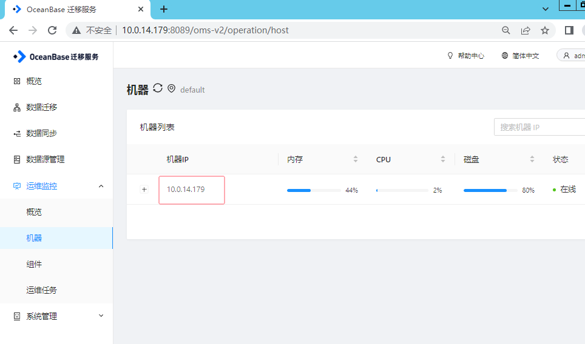Image resolution: width=585 pixels, height=344 pixels.
Task: Select the 组件 submenu item
Action: [x=34, y=264]
